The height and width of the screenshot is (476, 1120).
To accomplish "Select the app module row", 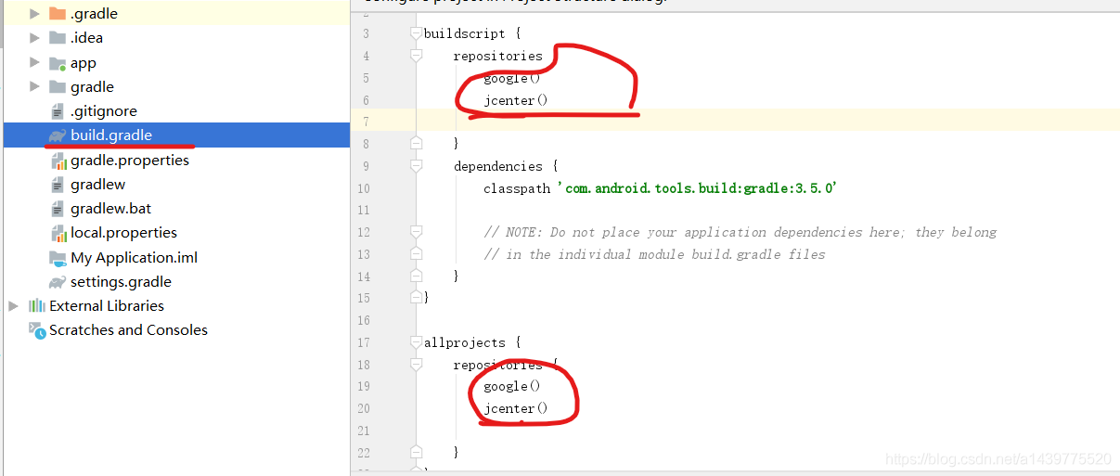I will coord(176,62).
